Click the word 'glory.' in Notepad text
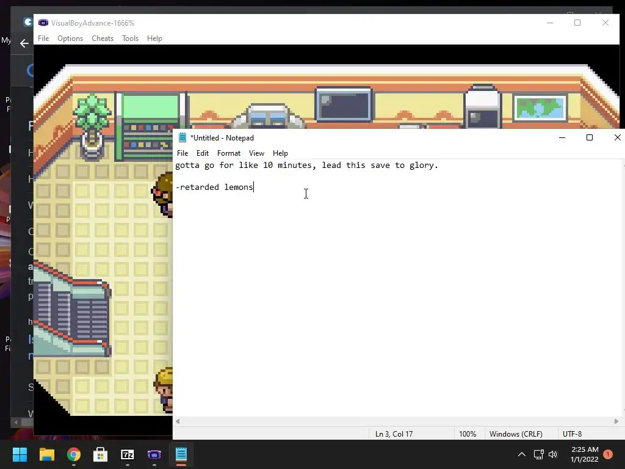This screenshot has height=469, width=625. (x=424, y=165)
